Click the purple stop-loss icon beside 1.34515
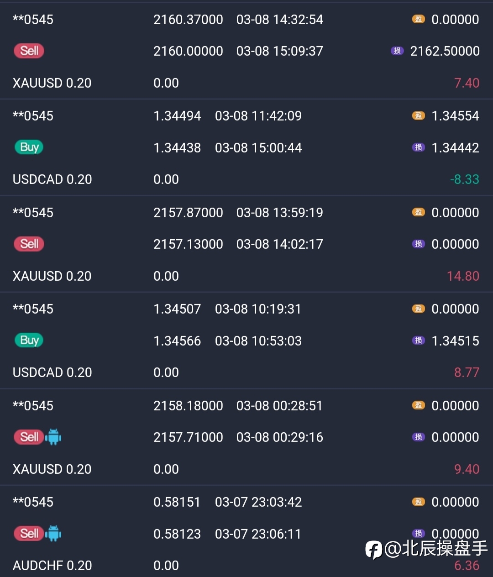493x577 pixels. click(418, 341)
